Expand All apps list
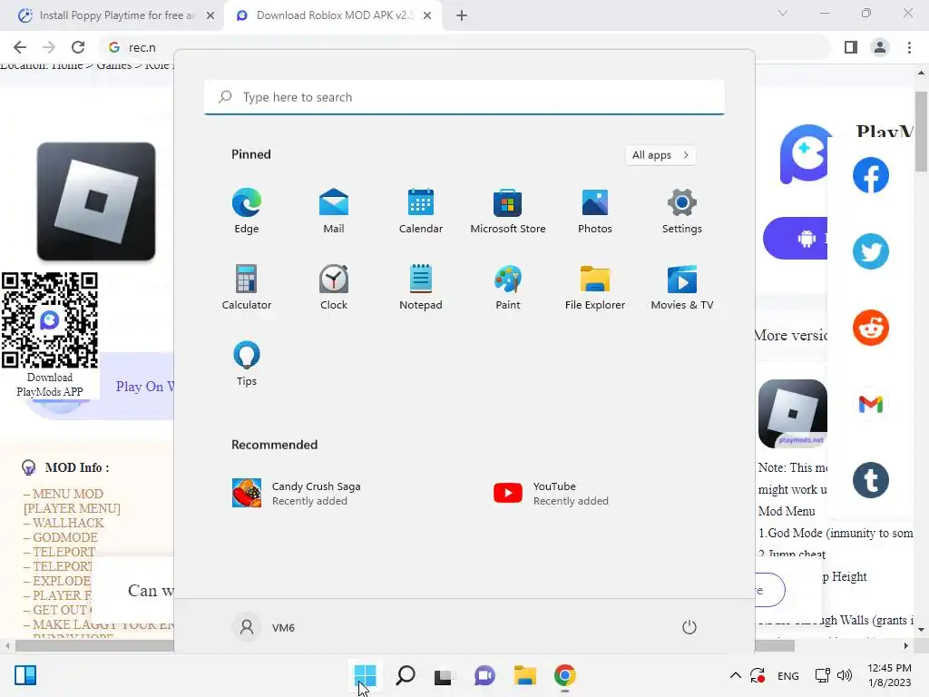This screenshot has width=929, height=697. (660, 154)
